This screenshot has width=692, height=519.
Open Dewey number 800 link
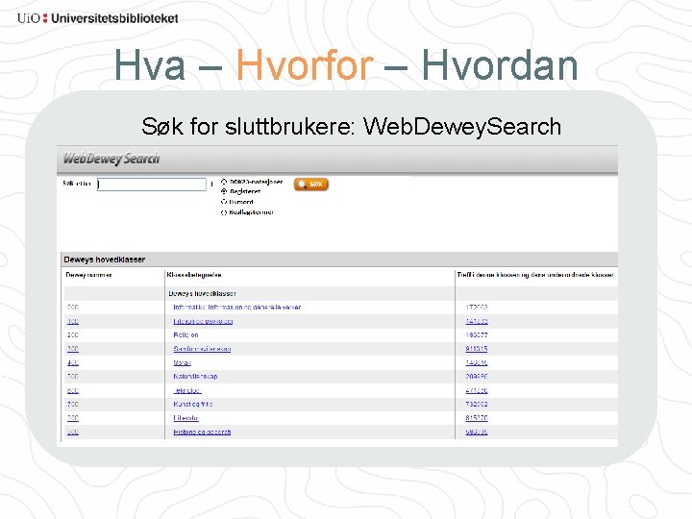pyautogui.click(x=73, y=418)
